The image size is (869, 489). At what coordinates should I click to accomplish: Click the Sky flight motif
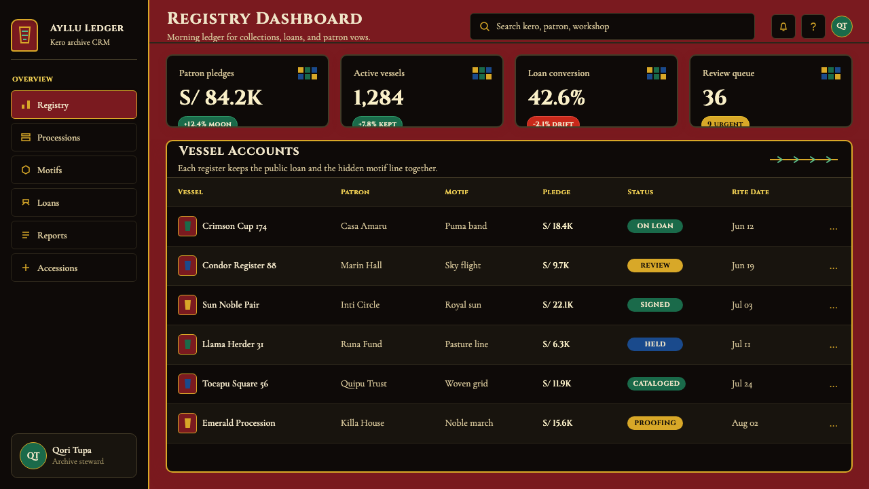pyautogui.click(x=463, y=266)
